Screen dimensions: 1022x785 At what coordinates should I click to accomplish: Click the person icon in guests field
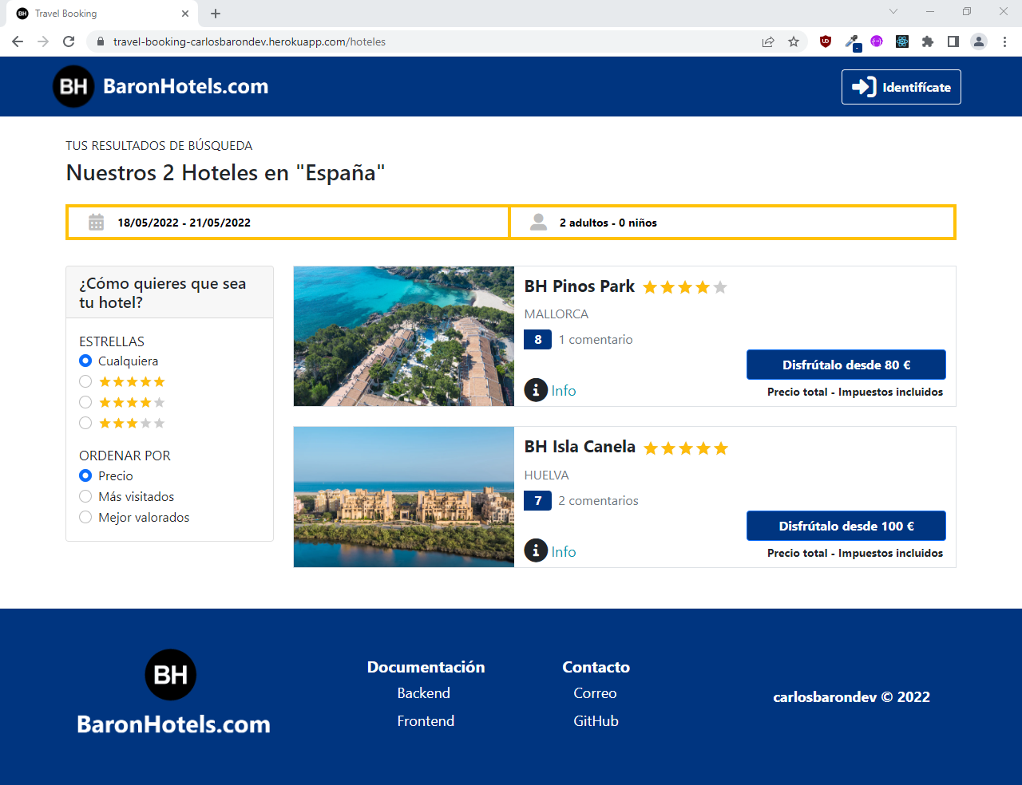tap(539, 223)
